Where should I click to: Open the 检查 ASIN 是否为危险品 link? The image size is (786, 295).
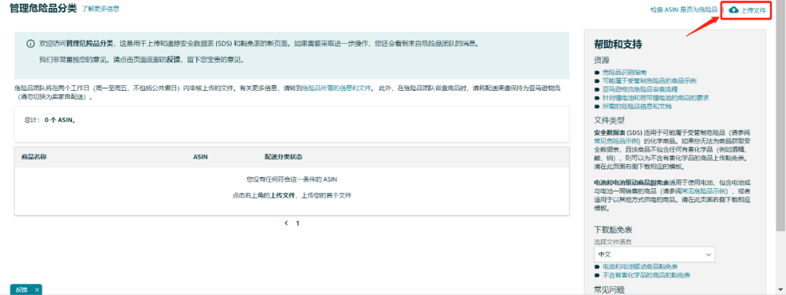pyautogui.click(x=684, y=9)
